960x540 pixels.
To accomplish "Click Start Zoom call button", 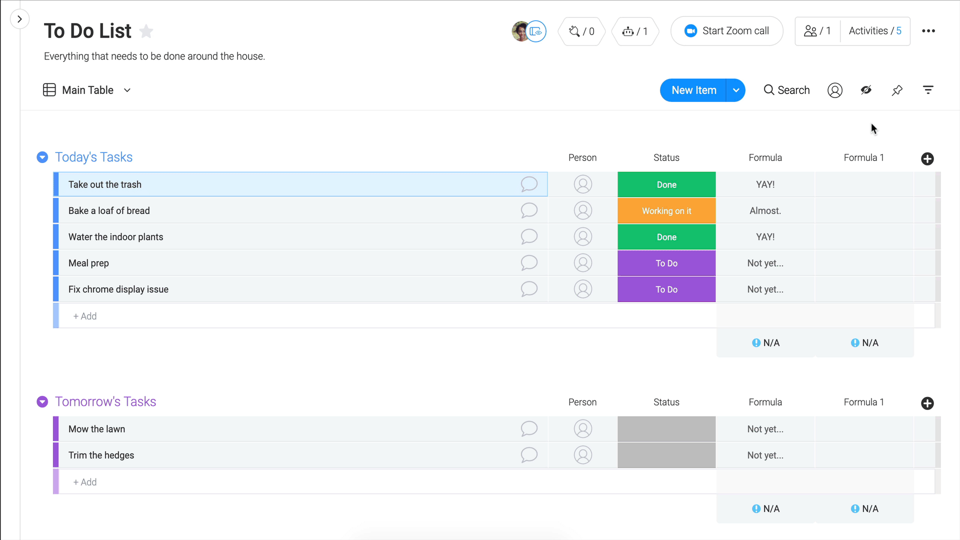I will [726, 31].
